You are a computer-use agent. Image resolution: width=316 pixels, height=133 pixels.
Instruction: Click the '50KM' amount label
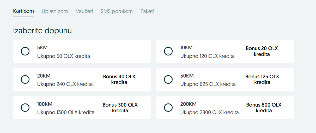(187, 76)
